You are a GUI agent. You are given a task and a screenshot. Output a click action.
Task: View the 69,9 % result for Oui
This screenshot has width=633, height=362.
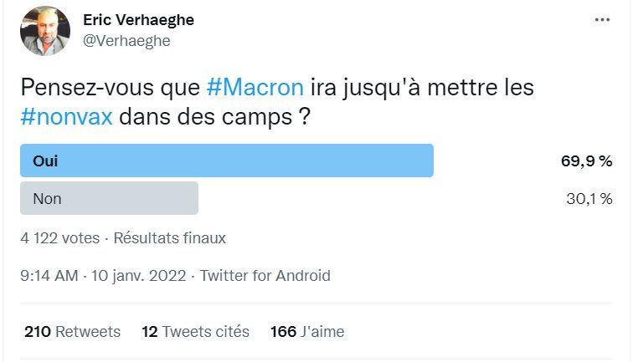[x=587, y=161]
